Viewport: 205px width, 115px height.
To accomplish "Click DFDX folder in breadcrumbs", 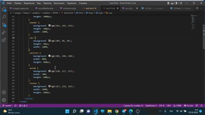I will pyautogui.click(x=55, y=13).
